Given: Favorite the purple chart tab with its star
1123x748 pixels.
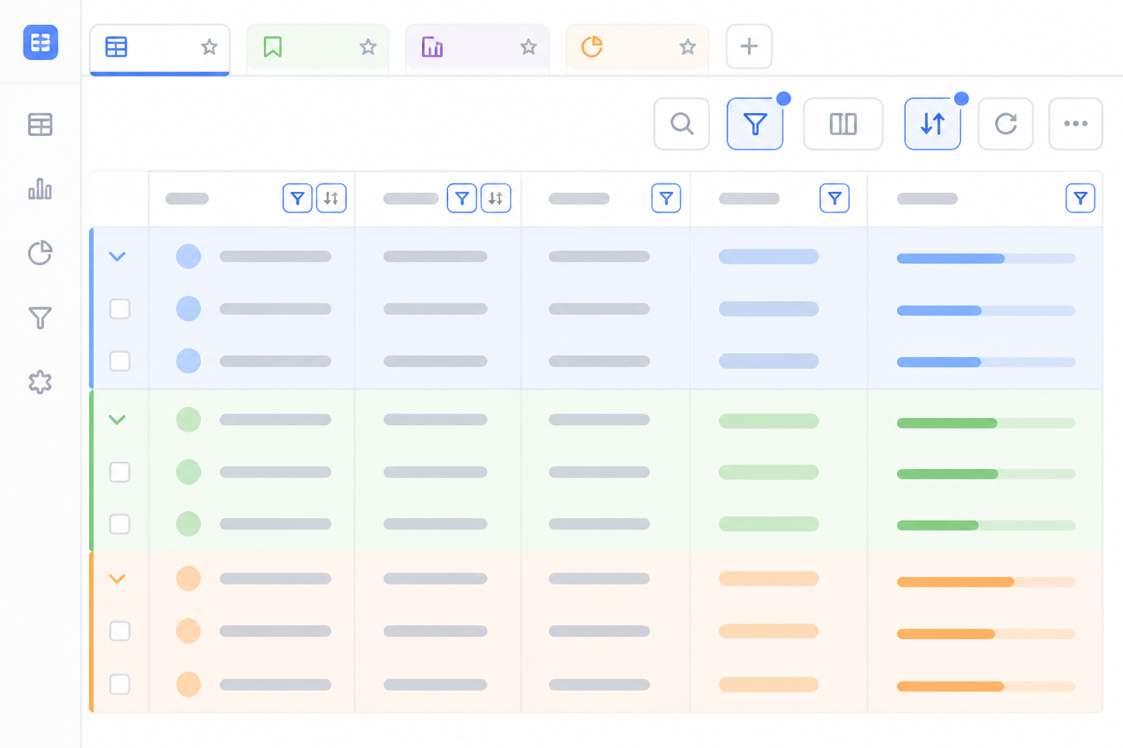Looking at the screenshot, I should pyautogui.click(x=528, y=47).
